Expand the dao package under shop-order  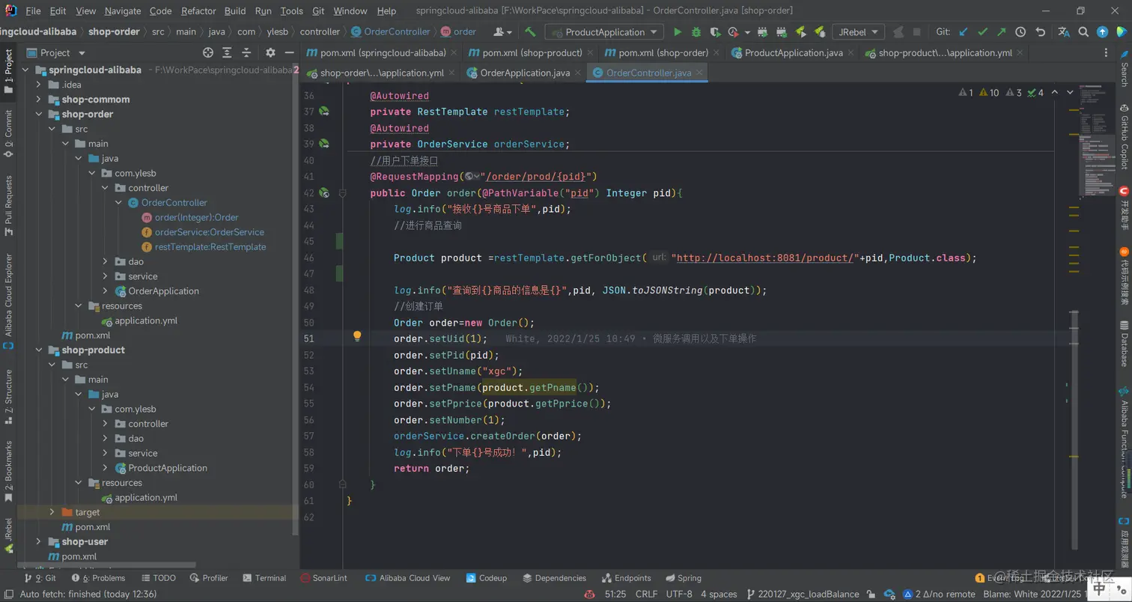click(106, 261)
